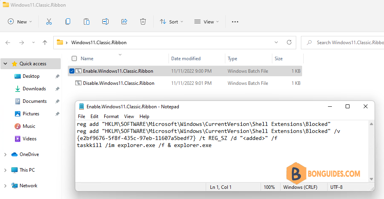Click the Delete trash icon
The image size is (384, 199).
coord(143,22)
